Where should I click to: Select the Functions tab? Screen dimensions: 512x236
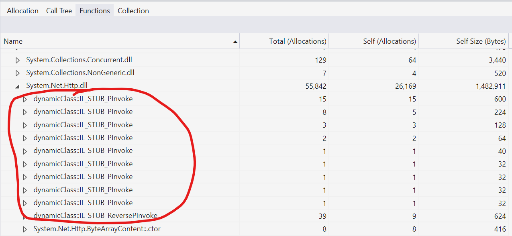click(95, 11)
